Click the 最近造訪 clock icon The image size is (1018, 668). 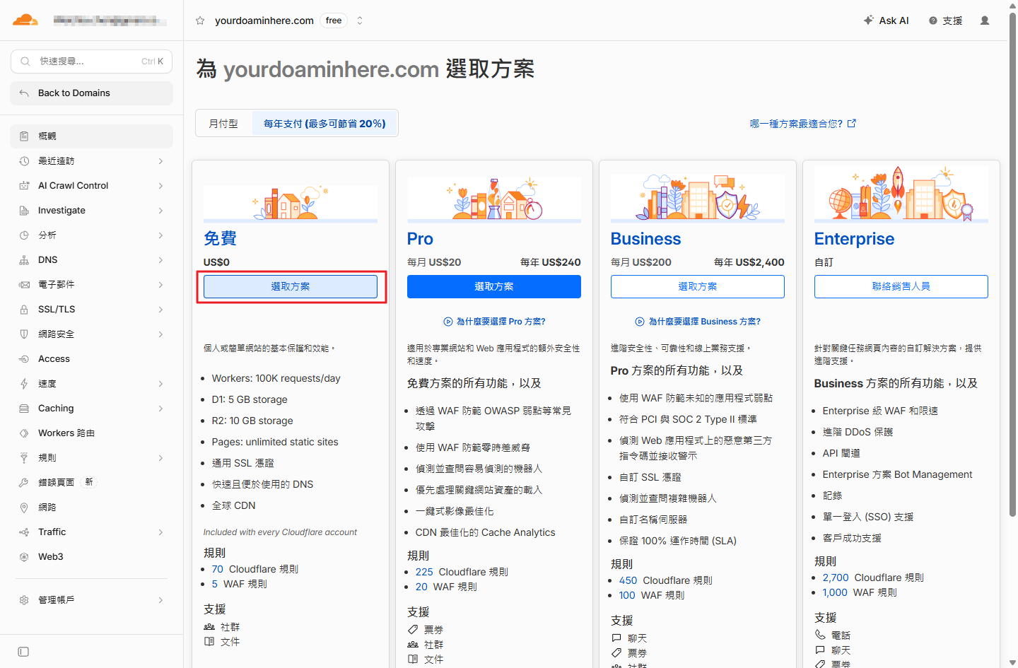click(x=24, y=161)
